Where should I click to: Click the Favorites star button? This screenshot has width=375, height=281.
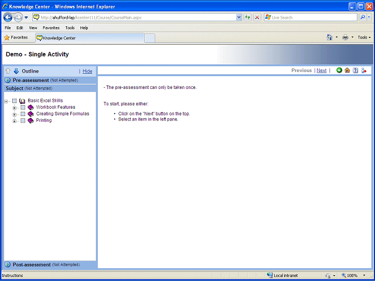tap(16, 37)
